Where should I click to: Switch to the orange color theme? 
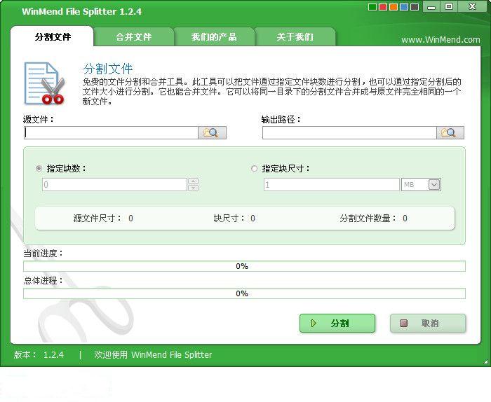(394, 7)
